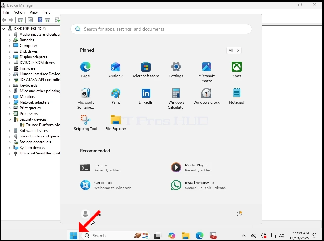The image size is (324, 241).
Task: Show hidden system tray icons chevron
Action: tap(244, 236)
